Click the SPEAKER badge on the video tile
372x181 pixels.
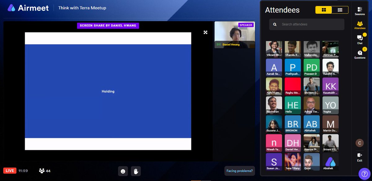(x=246, y=25)
